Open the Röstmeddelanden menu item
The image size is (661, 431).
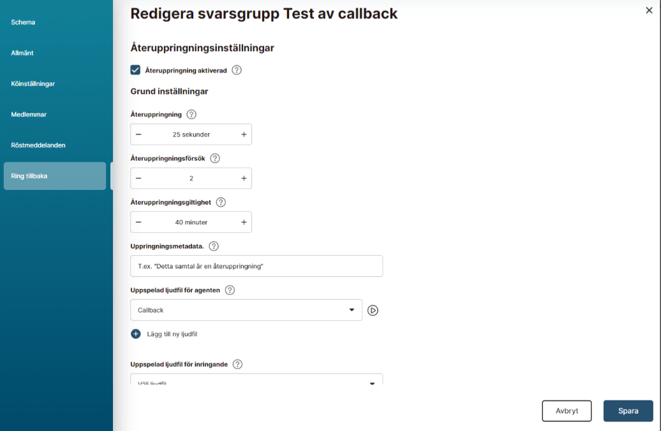(x=38, y=145)
